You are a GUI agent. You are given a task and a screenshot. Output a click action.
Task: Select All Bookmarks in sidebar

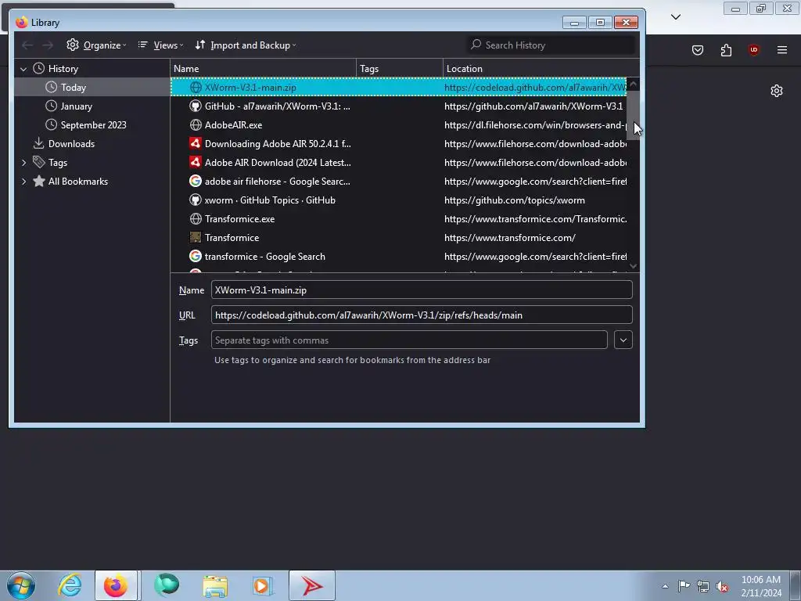[x=77, y=182]
